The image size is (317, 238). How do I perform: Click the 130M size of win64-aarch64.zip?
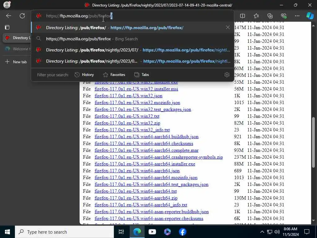point(240,198)
